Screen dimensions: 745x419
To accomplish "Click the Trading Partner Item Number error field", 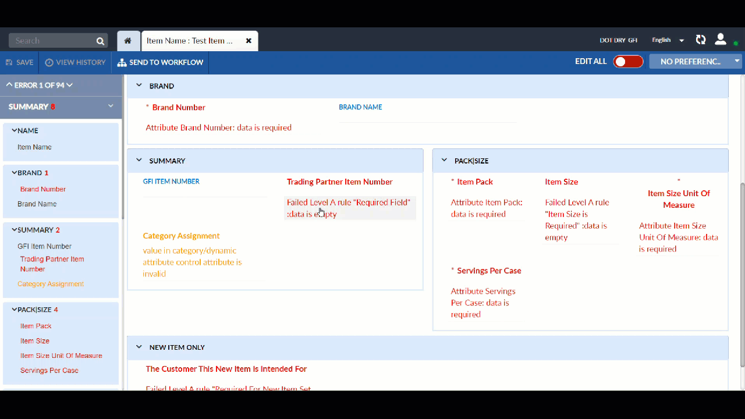I will pyautogui.click(x=350, y=208).
